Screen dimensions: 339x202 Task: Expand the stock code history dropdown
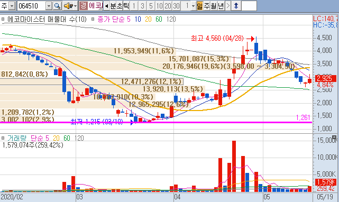point(49,6)
